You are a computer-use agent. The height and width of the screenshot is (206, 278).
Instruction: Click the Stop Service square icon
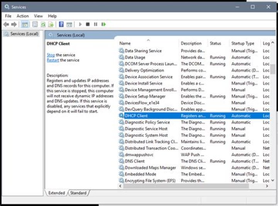(88, 24)
